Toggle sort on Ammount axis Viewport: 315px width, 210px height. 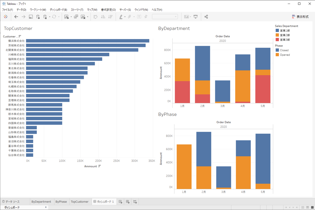coord(99,166)
